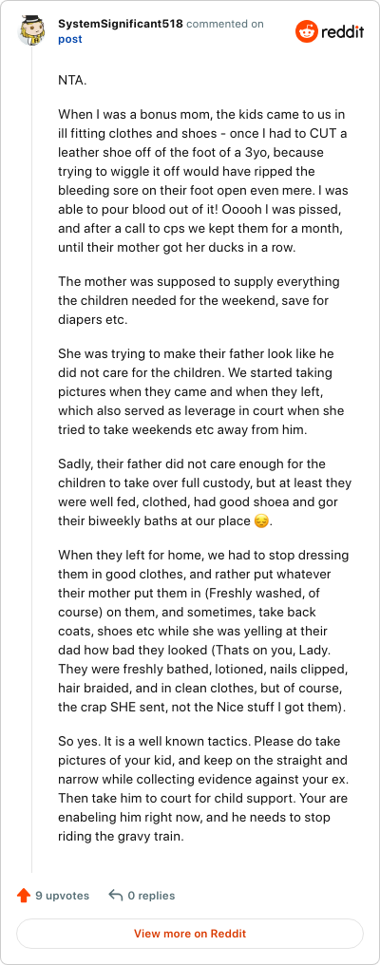Click the "9 upvotes" count
This screenshot has width=380, height=965.
click(x=62, y=896)
